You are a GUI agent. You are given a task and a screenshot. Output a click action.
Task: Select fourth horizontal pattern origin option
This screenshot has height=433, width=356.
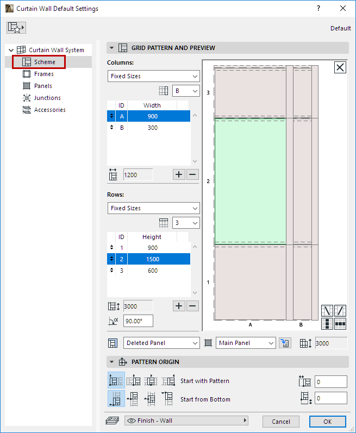168,380
